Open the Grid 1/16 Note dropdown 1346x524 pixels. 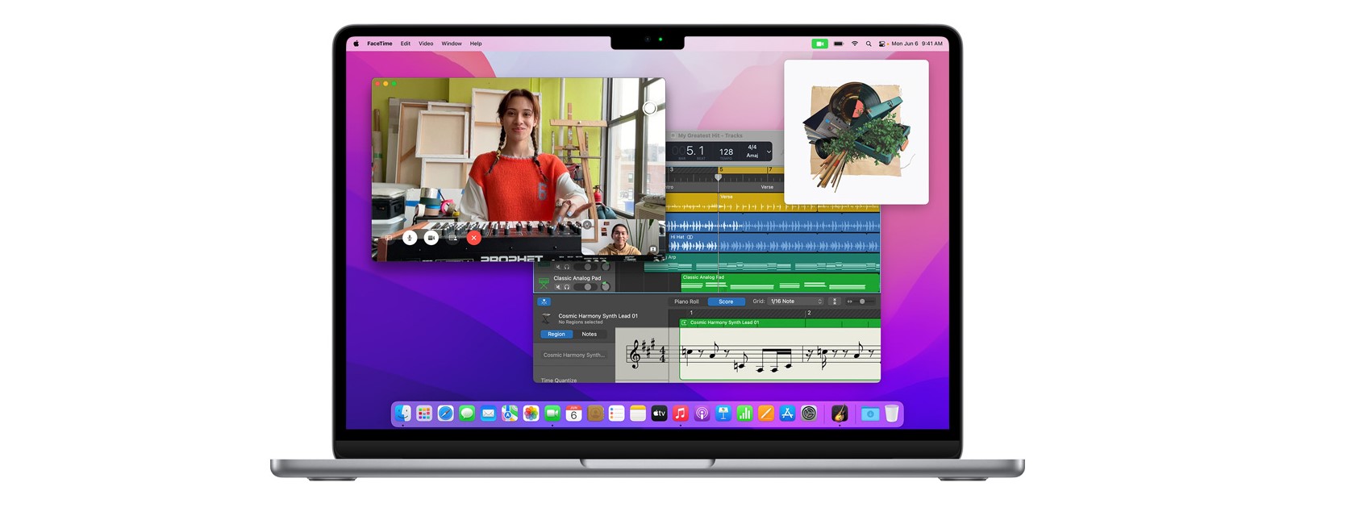point(796,302)
